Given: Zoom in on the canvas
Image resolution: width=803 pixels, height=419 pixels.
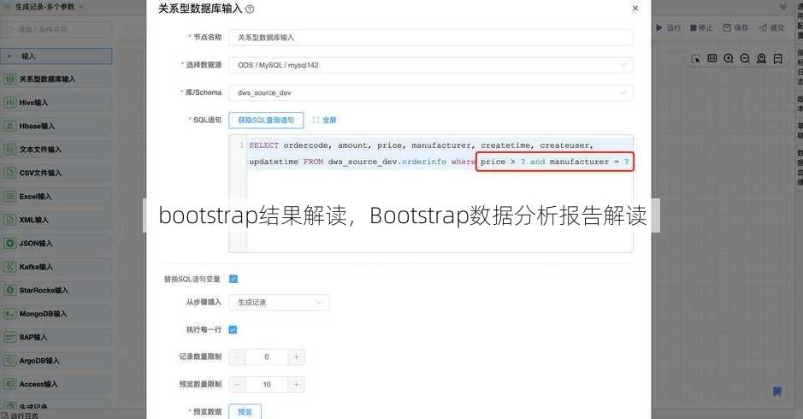Looking at the screenshot, I should point(729,58).
